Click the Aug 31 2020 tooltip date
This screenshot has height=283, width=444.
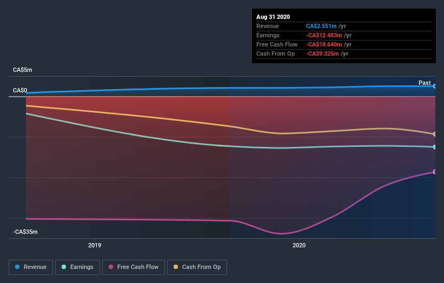tap(273, 17)
